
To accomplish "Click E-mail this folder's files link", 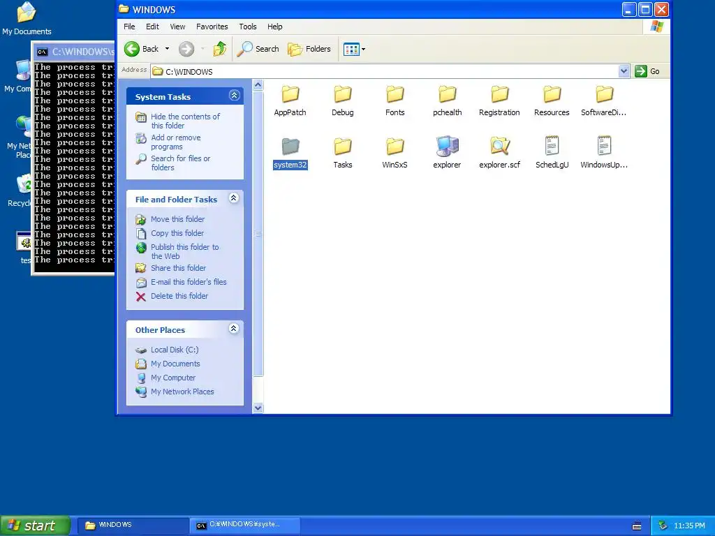I will click(x=189, y=282).
